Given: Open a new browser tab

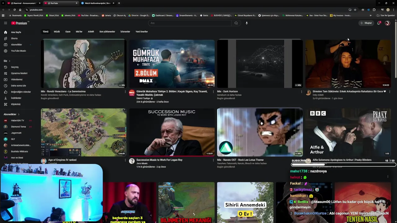Looking at the screenshot, I should [119, 3].
